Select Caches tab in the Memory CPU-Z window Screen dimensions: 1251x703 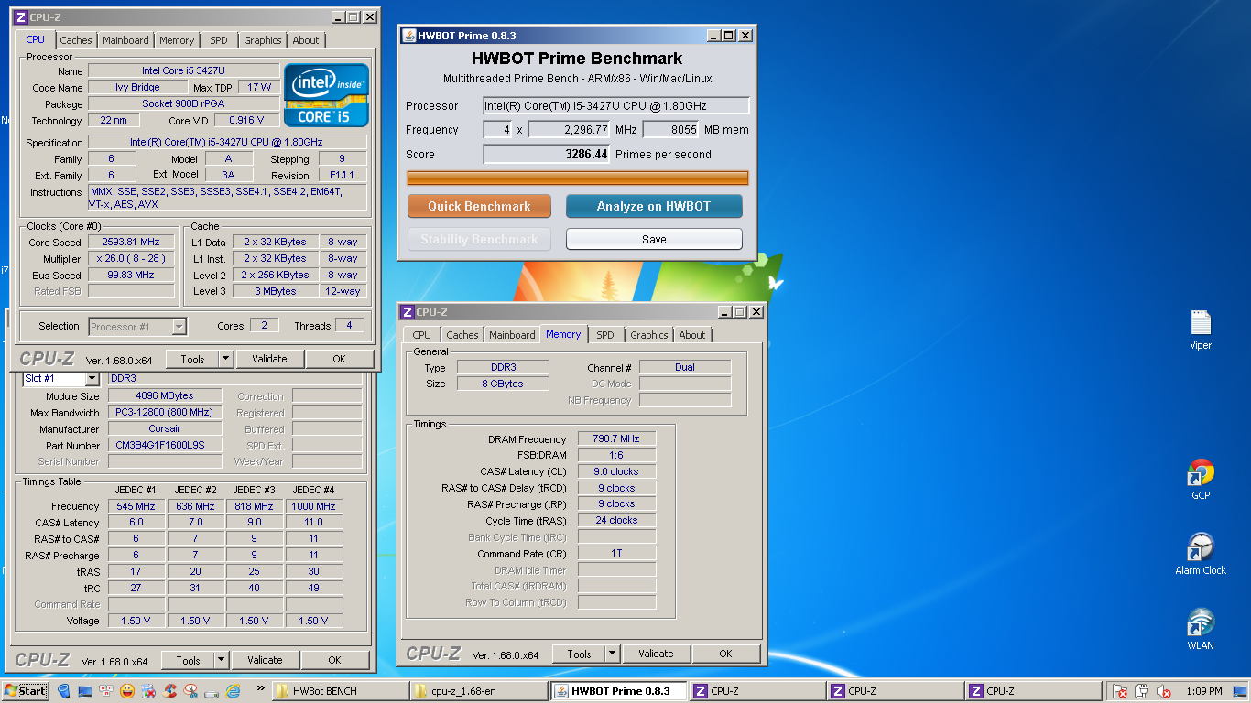click(462, 335)
